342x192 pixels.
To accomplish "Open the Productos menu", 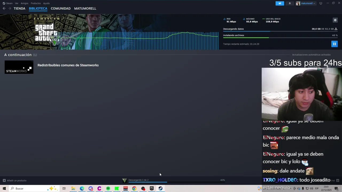I will pos(36,3).
